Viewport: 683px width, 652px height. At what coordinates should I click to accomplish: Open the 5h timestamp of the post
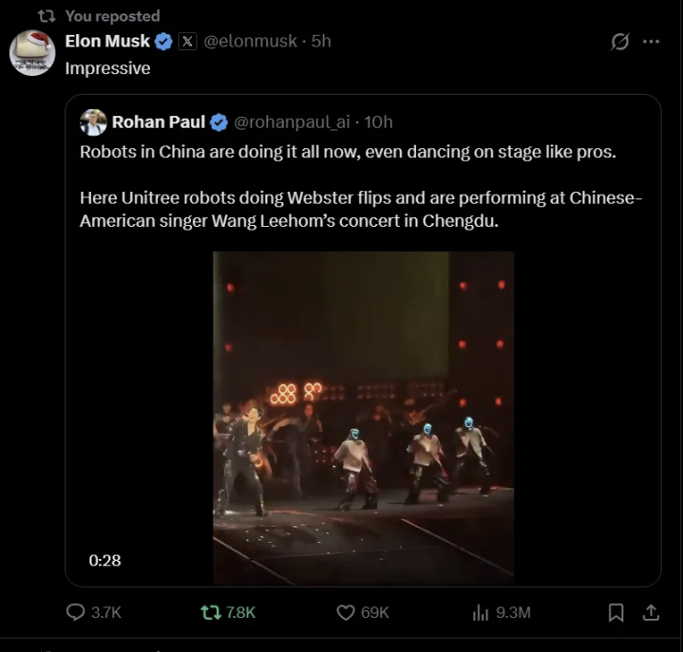tap(321, 42)
